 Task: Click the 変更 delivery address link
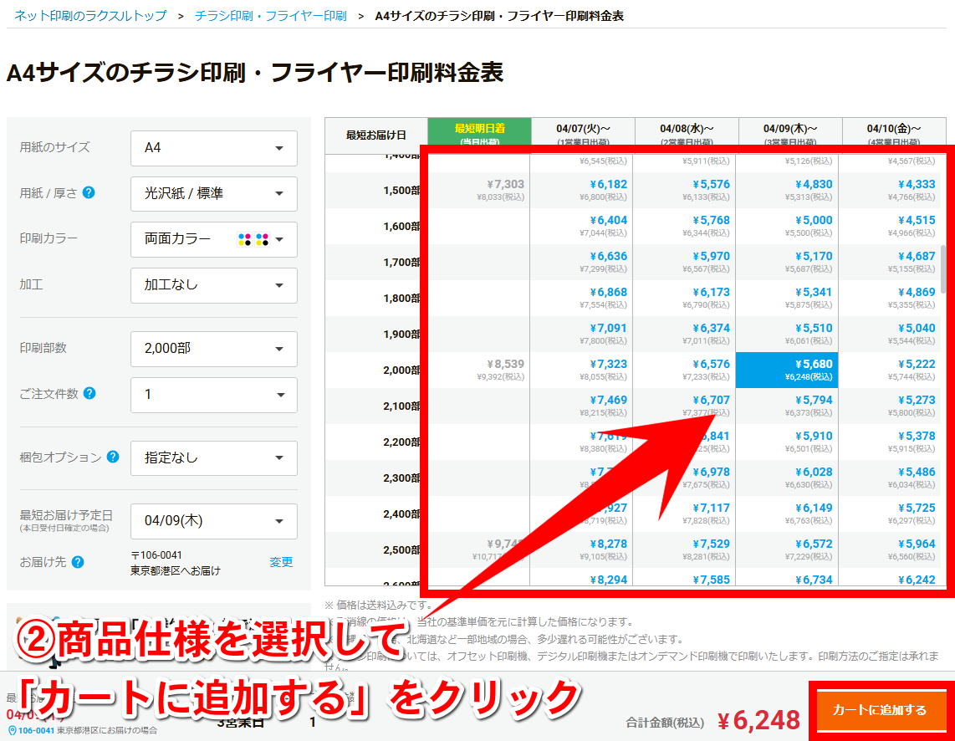281,562
